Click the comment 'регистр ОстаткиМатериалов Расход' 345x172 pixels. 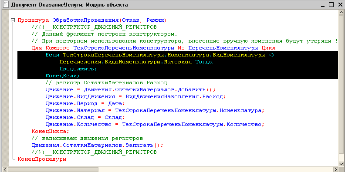(112, 83)
